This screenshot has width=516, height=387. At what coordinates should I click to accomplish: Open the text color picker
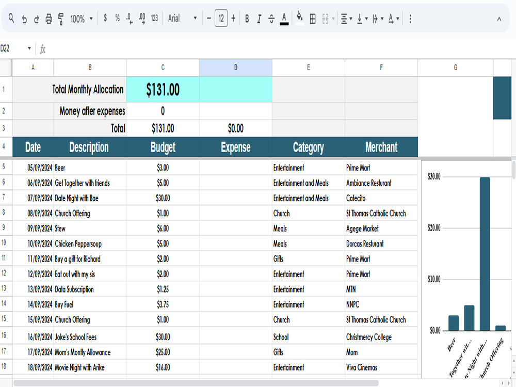284,19
